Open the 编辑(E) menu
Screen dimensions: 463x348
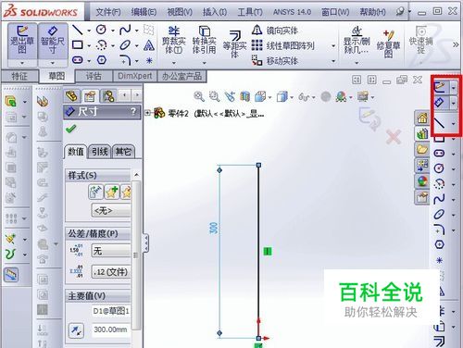point(144,12)
